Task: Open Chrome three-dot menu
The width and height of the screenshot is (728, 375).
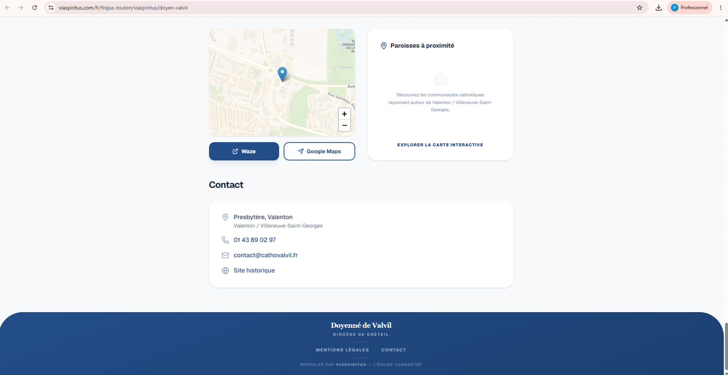Action: pos(721,8)
